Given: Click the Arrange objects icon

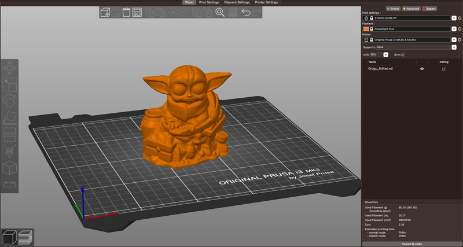Looking at the screenshot, I should 137,12.
